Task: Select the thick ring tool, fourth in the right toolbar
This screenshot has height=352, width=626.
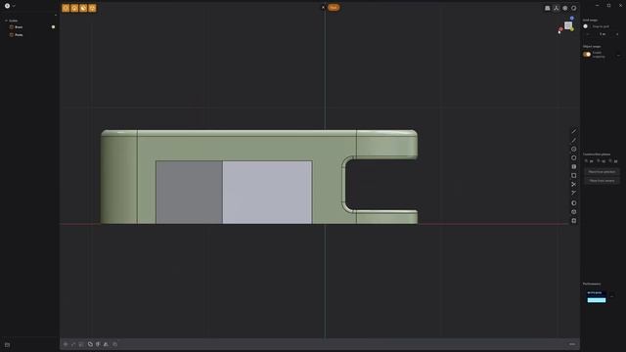Action: (x=574, y=157)
